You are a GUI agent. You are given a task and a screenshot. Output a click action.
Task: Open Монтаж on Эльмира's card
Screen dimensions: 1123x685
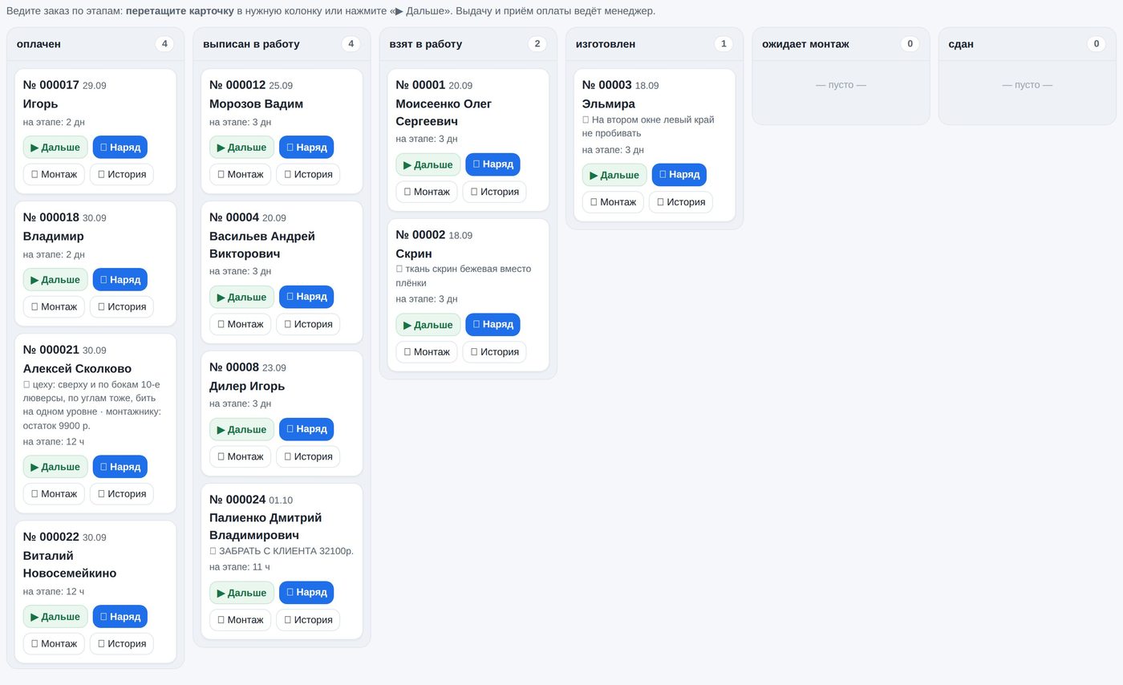613,201
